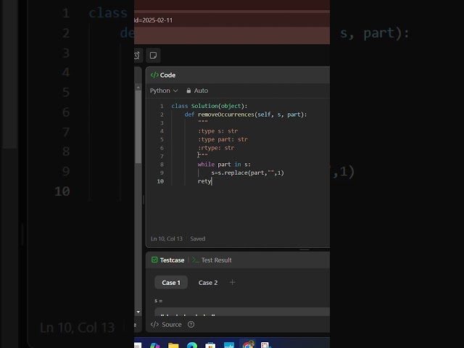
Task: Open the Python language dropdown
Action: pyautogui.click(x=164, y=91)
